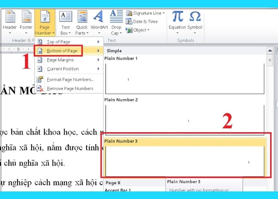Open Format Page Numbers dialog
The image size is (278, 199).
coord(69,80)
